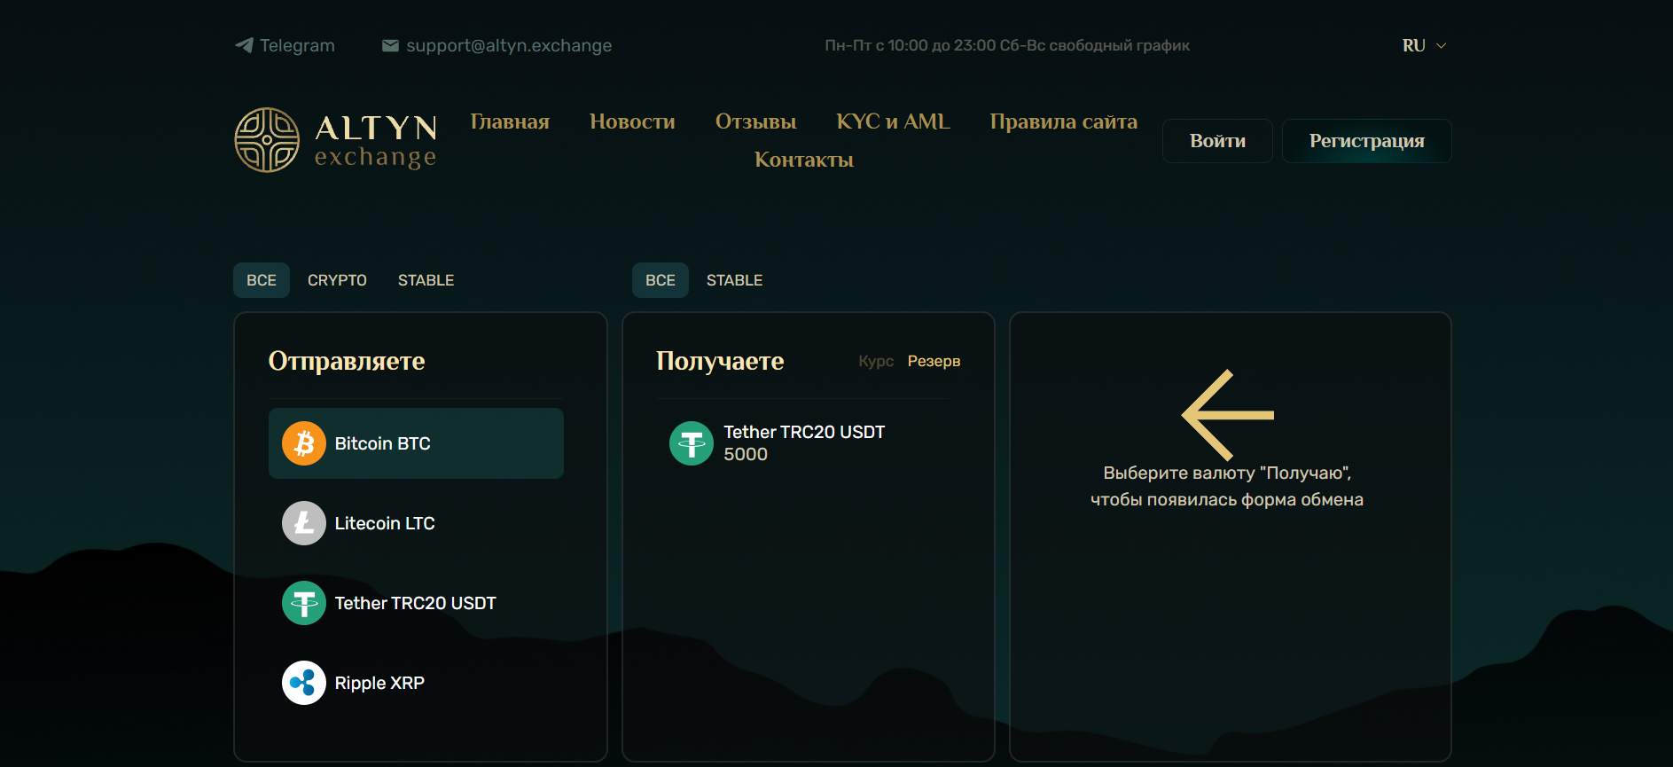1673x767 pixels.
Task: Open the Отзывы menu item
Action: click(x=756, y=121)
